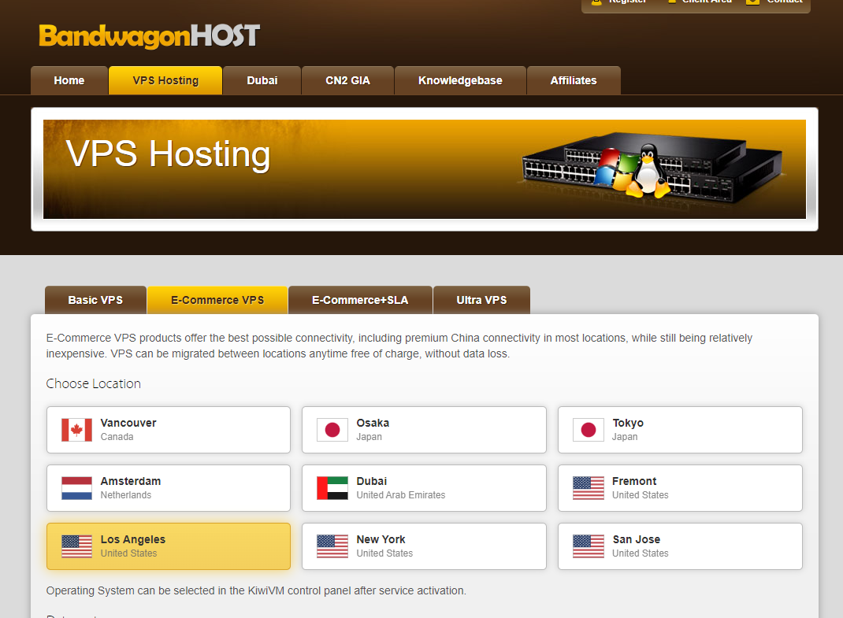Click the Canada flag for Vancouver
The height and width of the screenshot is (618, 843).
76,430
